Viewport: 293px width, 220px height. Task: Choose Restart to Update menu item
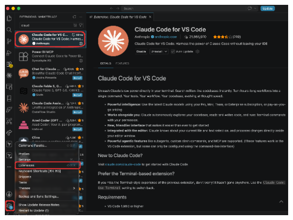(x=47, y=210)
